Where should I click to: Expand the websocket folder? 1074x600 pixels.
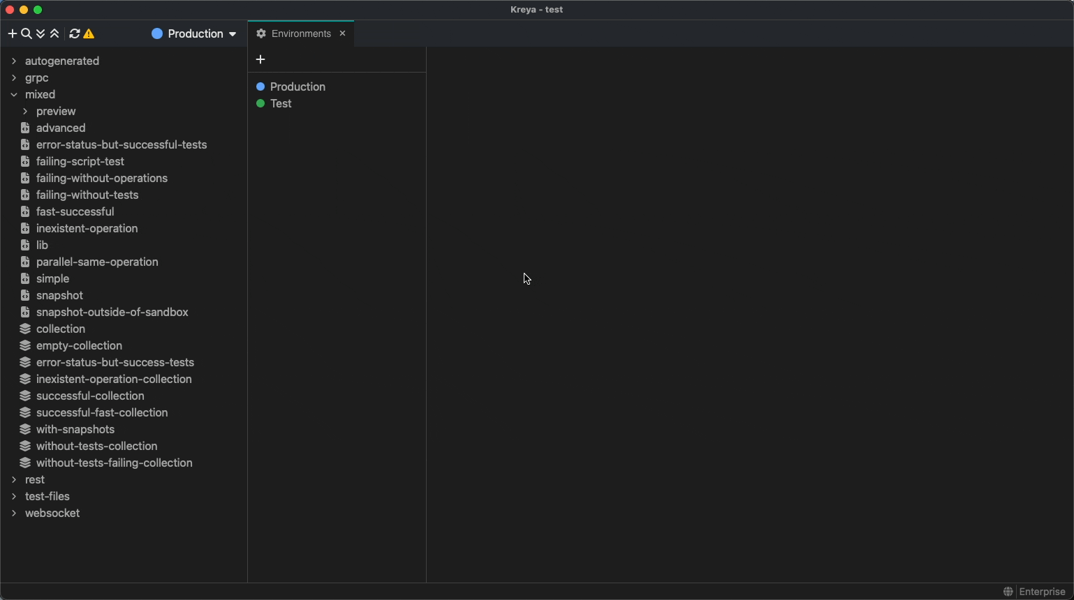click(14, 513)
